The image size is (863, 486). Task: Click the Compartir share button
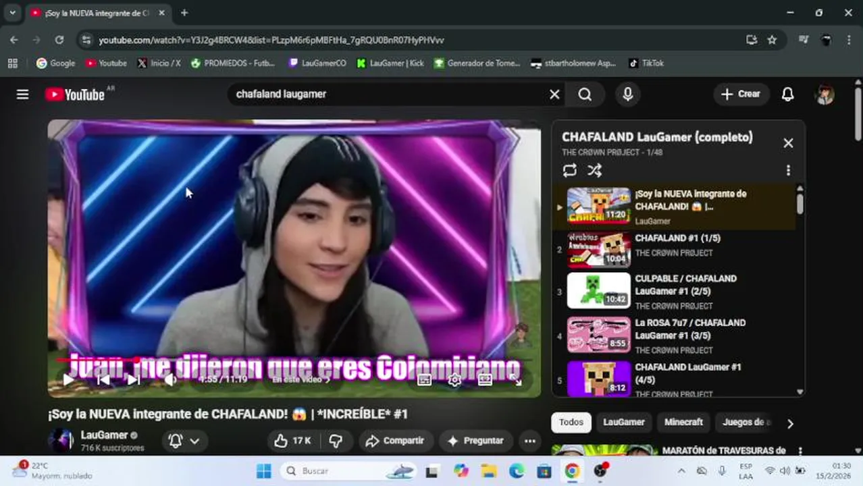click(x=395, y=441)
